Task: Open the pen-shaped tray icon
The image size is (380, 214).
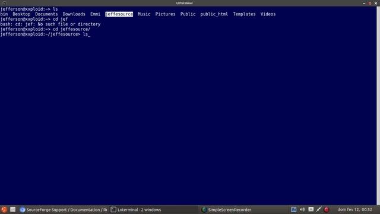Action: point(319,210)
